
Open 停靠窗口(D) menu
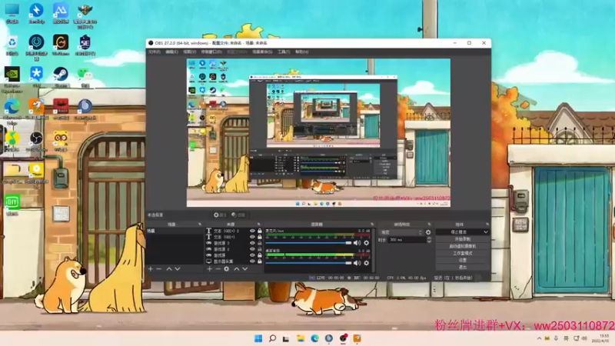[211, 52]
